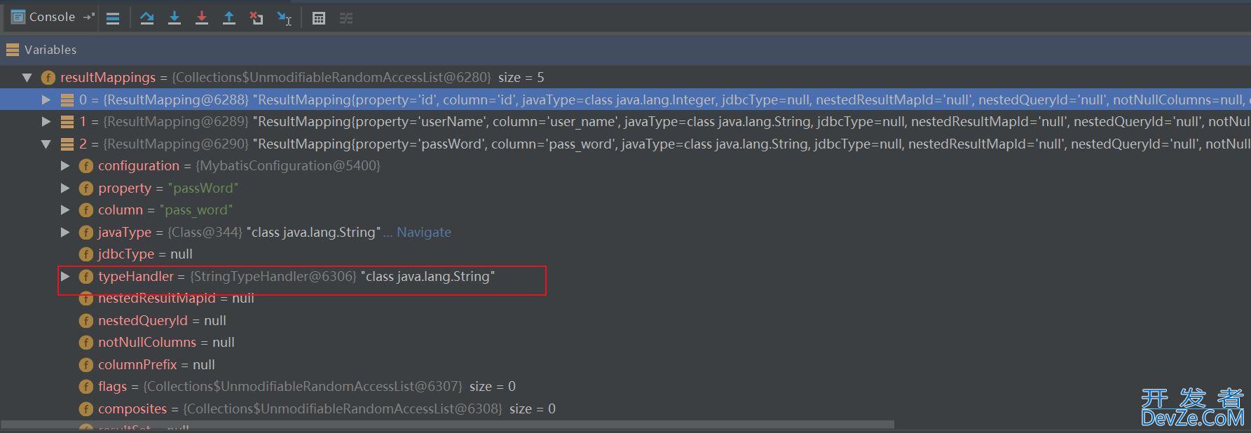
Task: Expand ResultMapping element 1
Action: (x=46, y=122)
